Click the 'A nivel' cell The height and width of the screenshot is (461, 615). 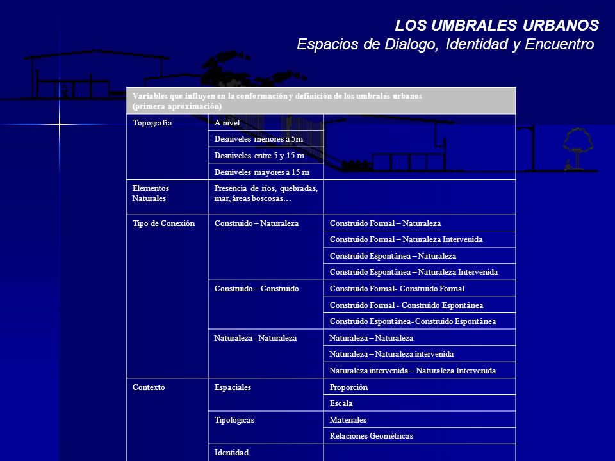[x=266, y=122]
